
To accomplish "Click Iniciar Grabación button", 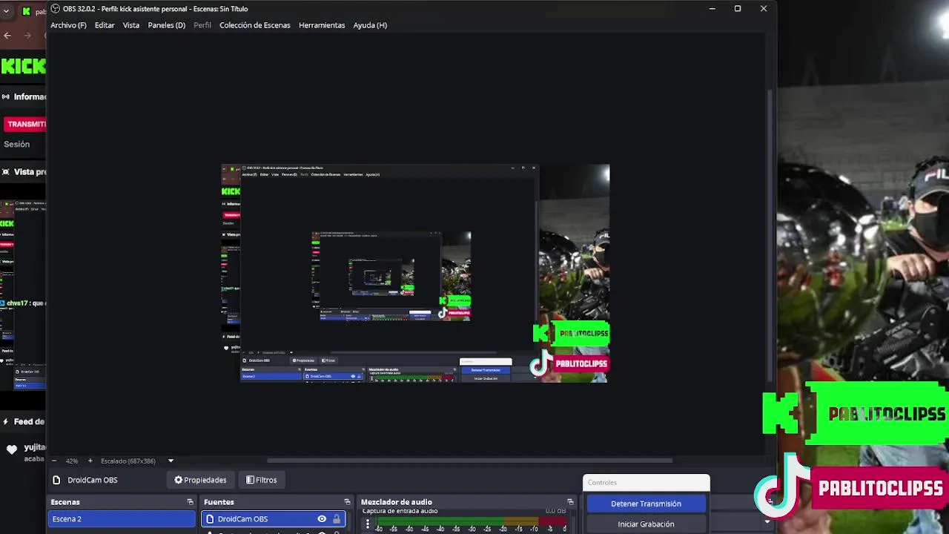I will pos(646,524).
